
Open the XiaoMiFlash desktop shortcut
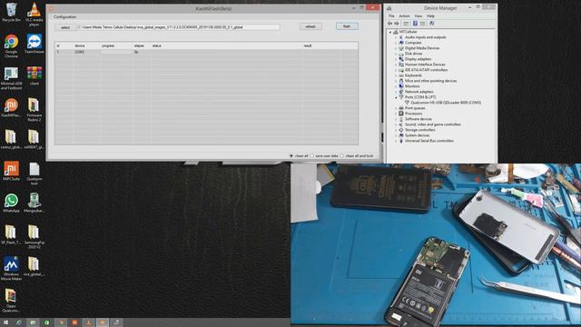coord(11,107)
